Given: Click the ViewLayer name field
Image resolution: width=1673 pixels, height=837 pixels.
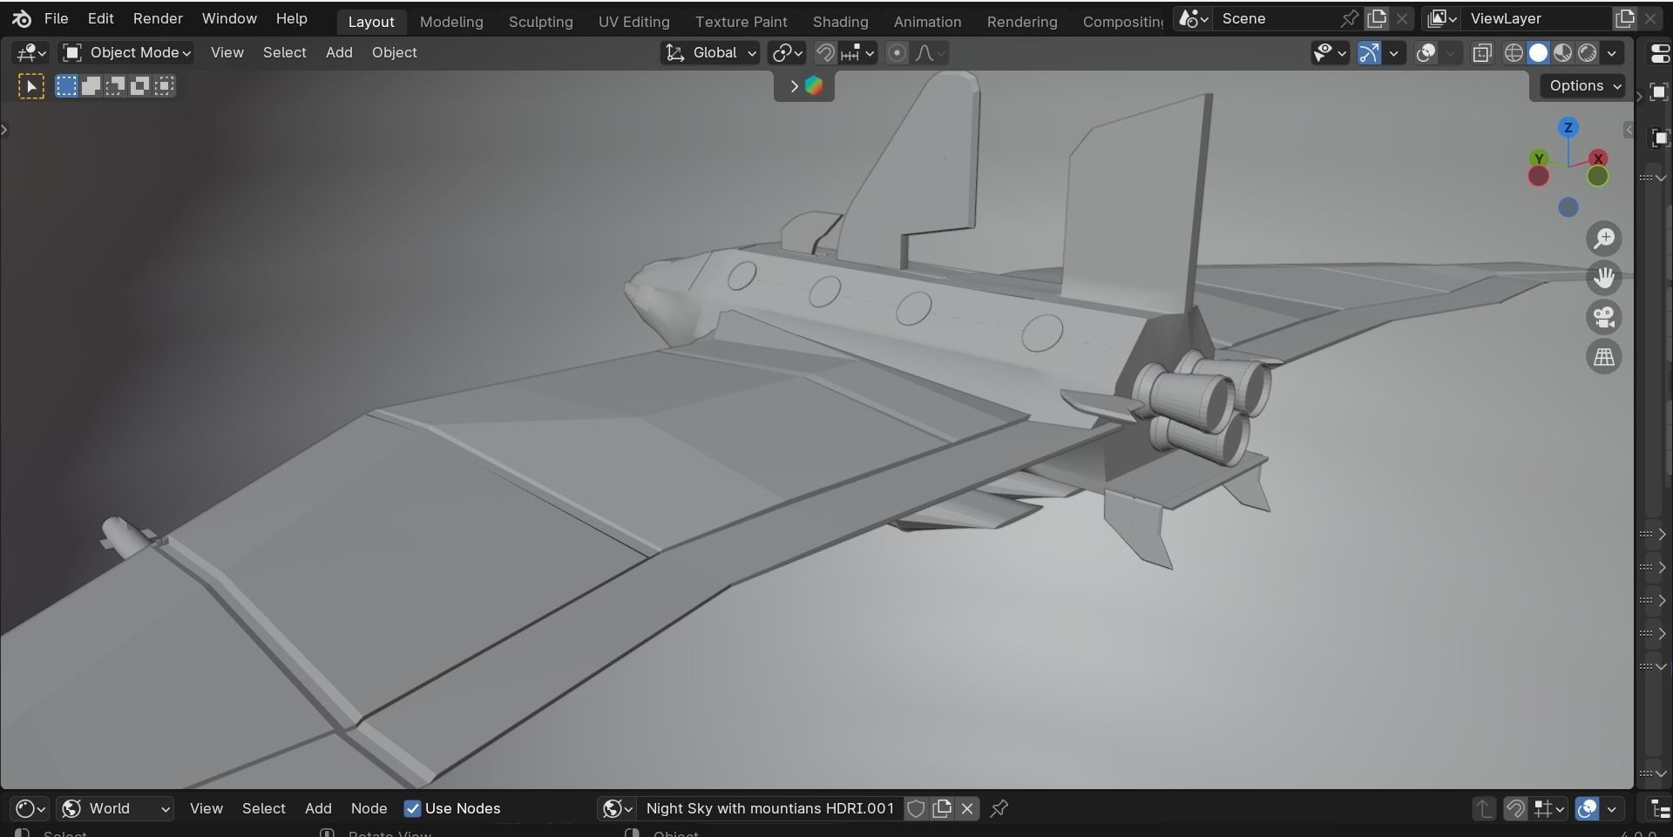Looking at the screenshot, I should 1537,18.
